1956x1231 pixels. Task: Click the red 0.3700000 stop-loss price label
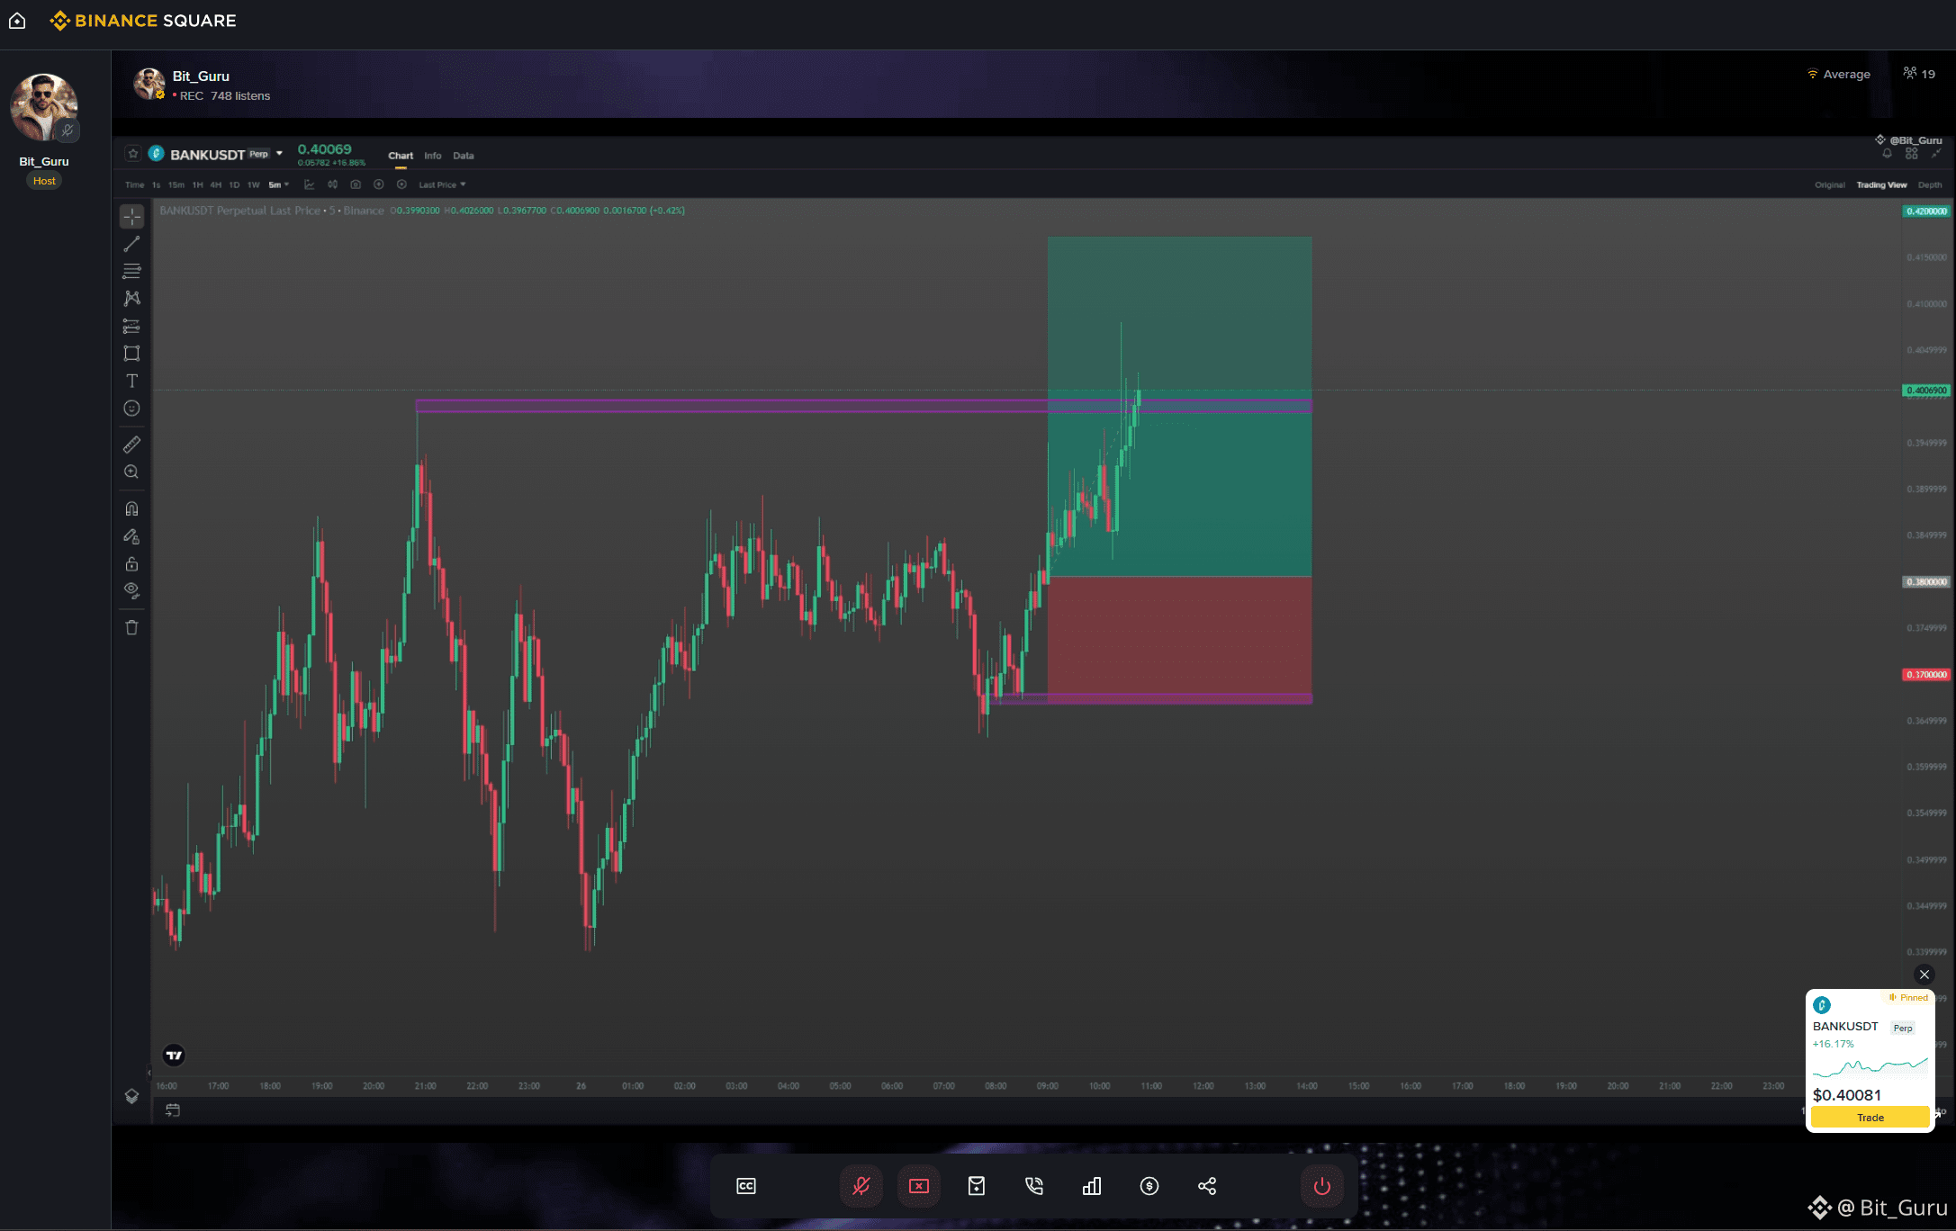(1926, 675)
